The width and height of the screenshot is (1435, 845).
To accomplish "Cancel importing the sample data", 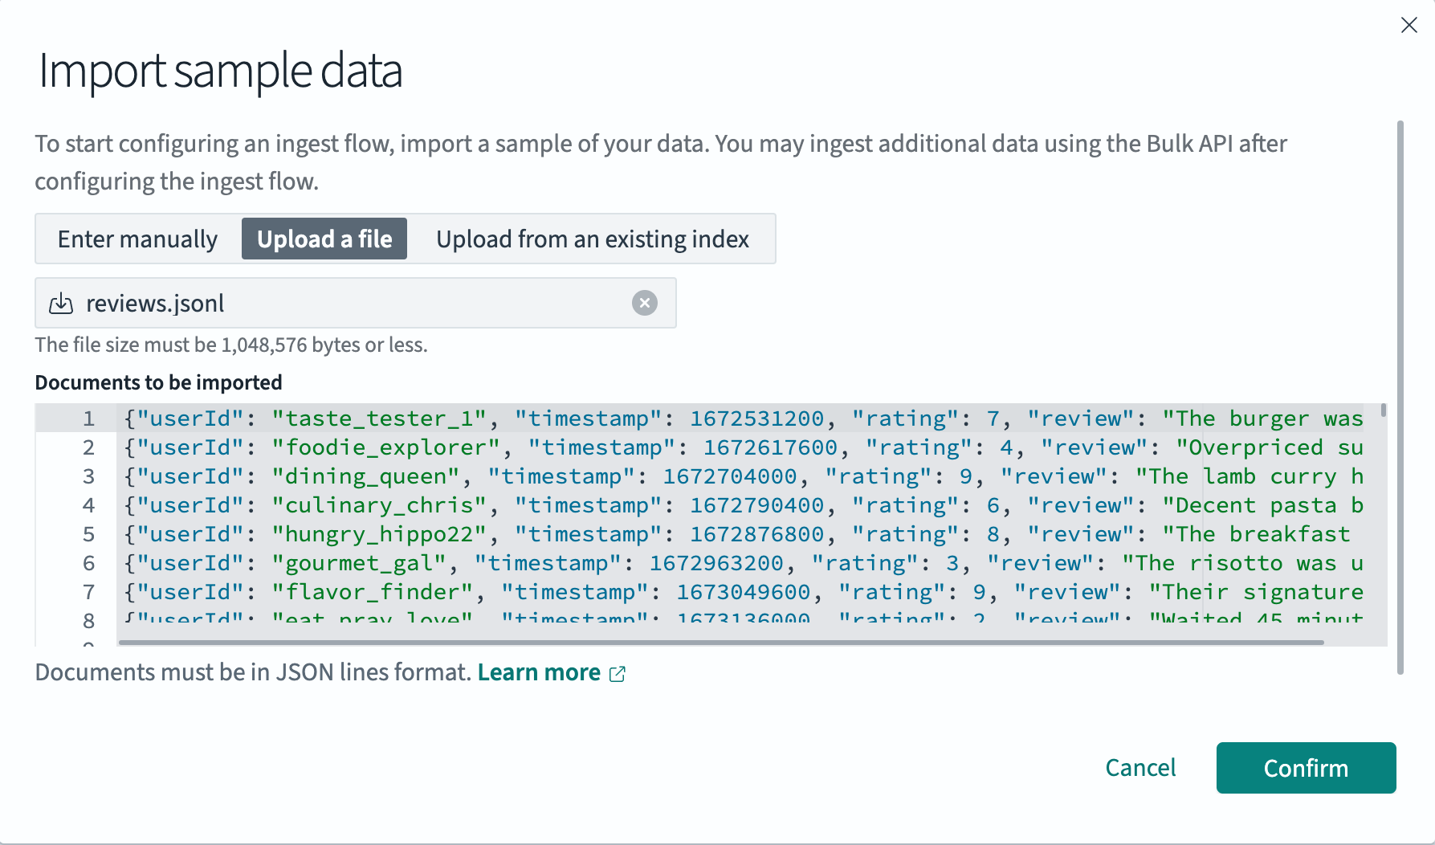I will pyautogui.click(x=1140, y=768).
